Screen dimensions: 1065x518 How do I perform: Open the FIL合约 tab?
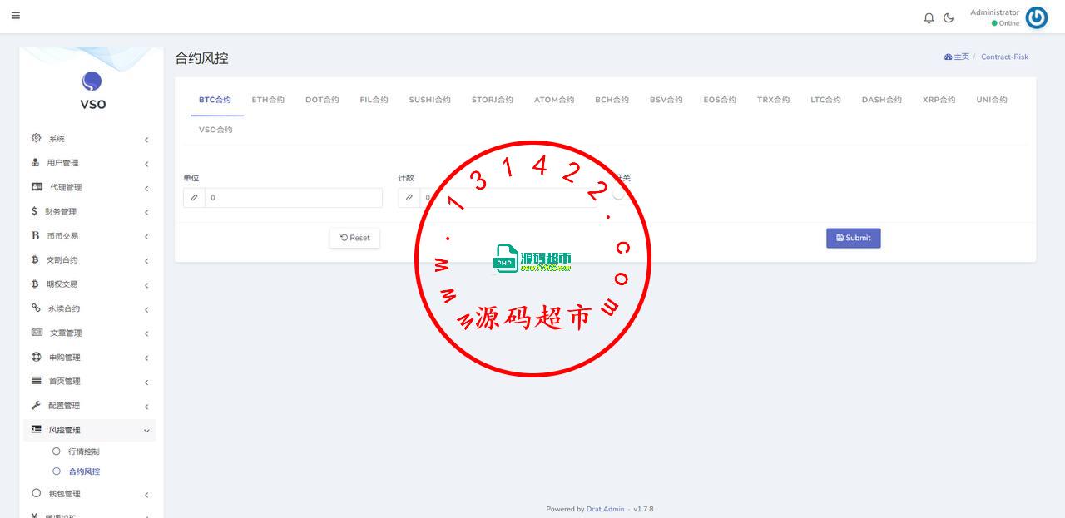[x=374, y=100]
